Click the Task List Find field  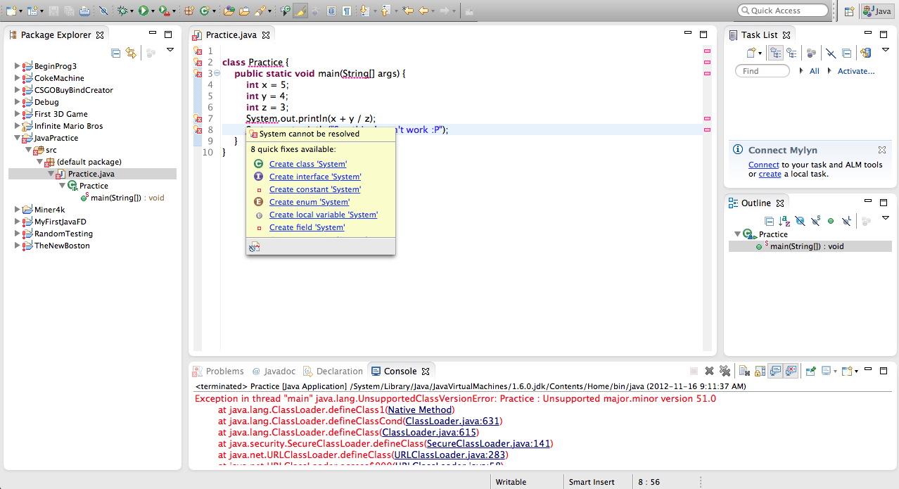coord(763,71)
